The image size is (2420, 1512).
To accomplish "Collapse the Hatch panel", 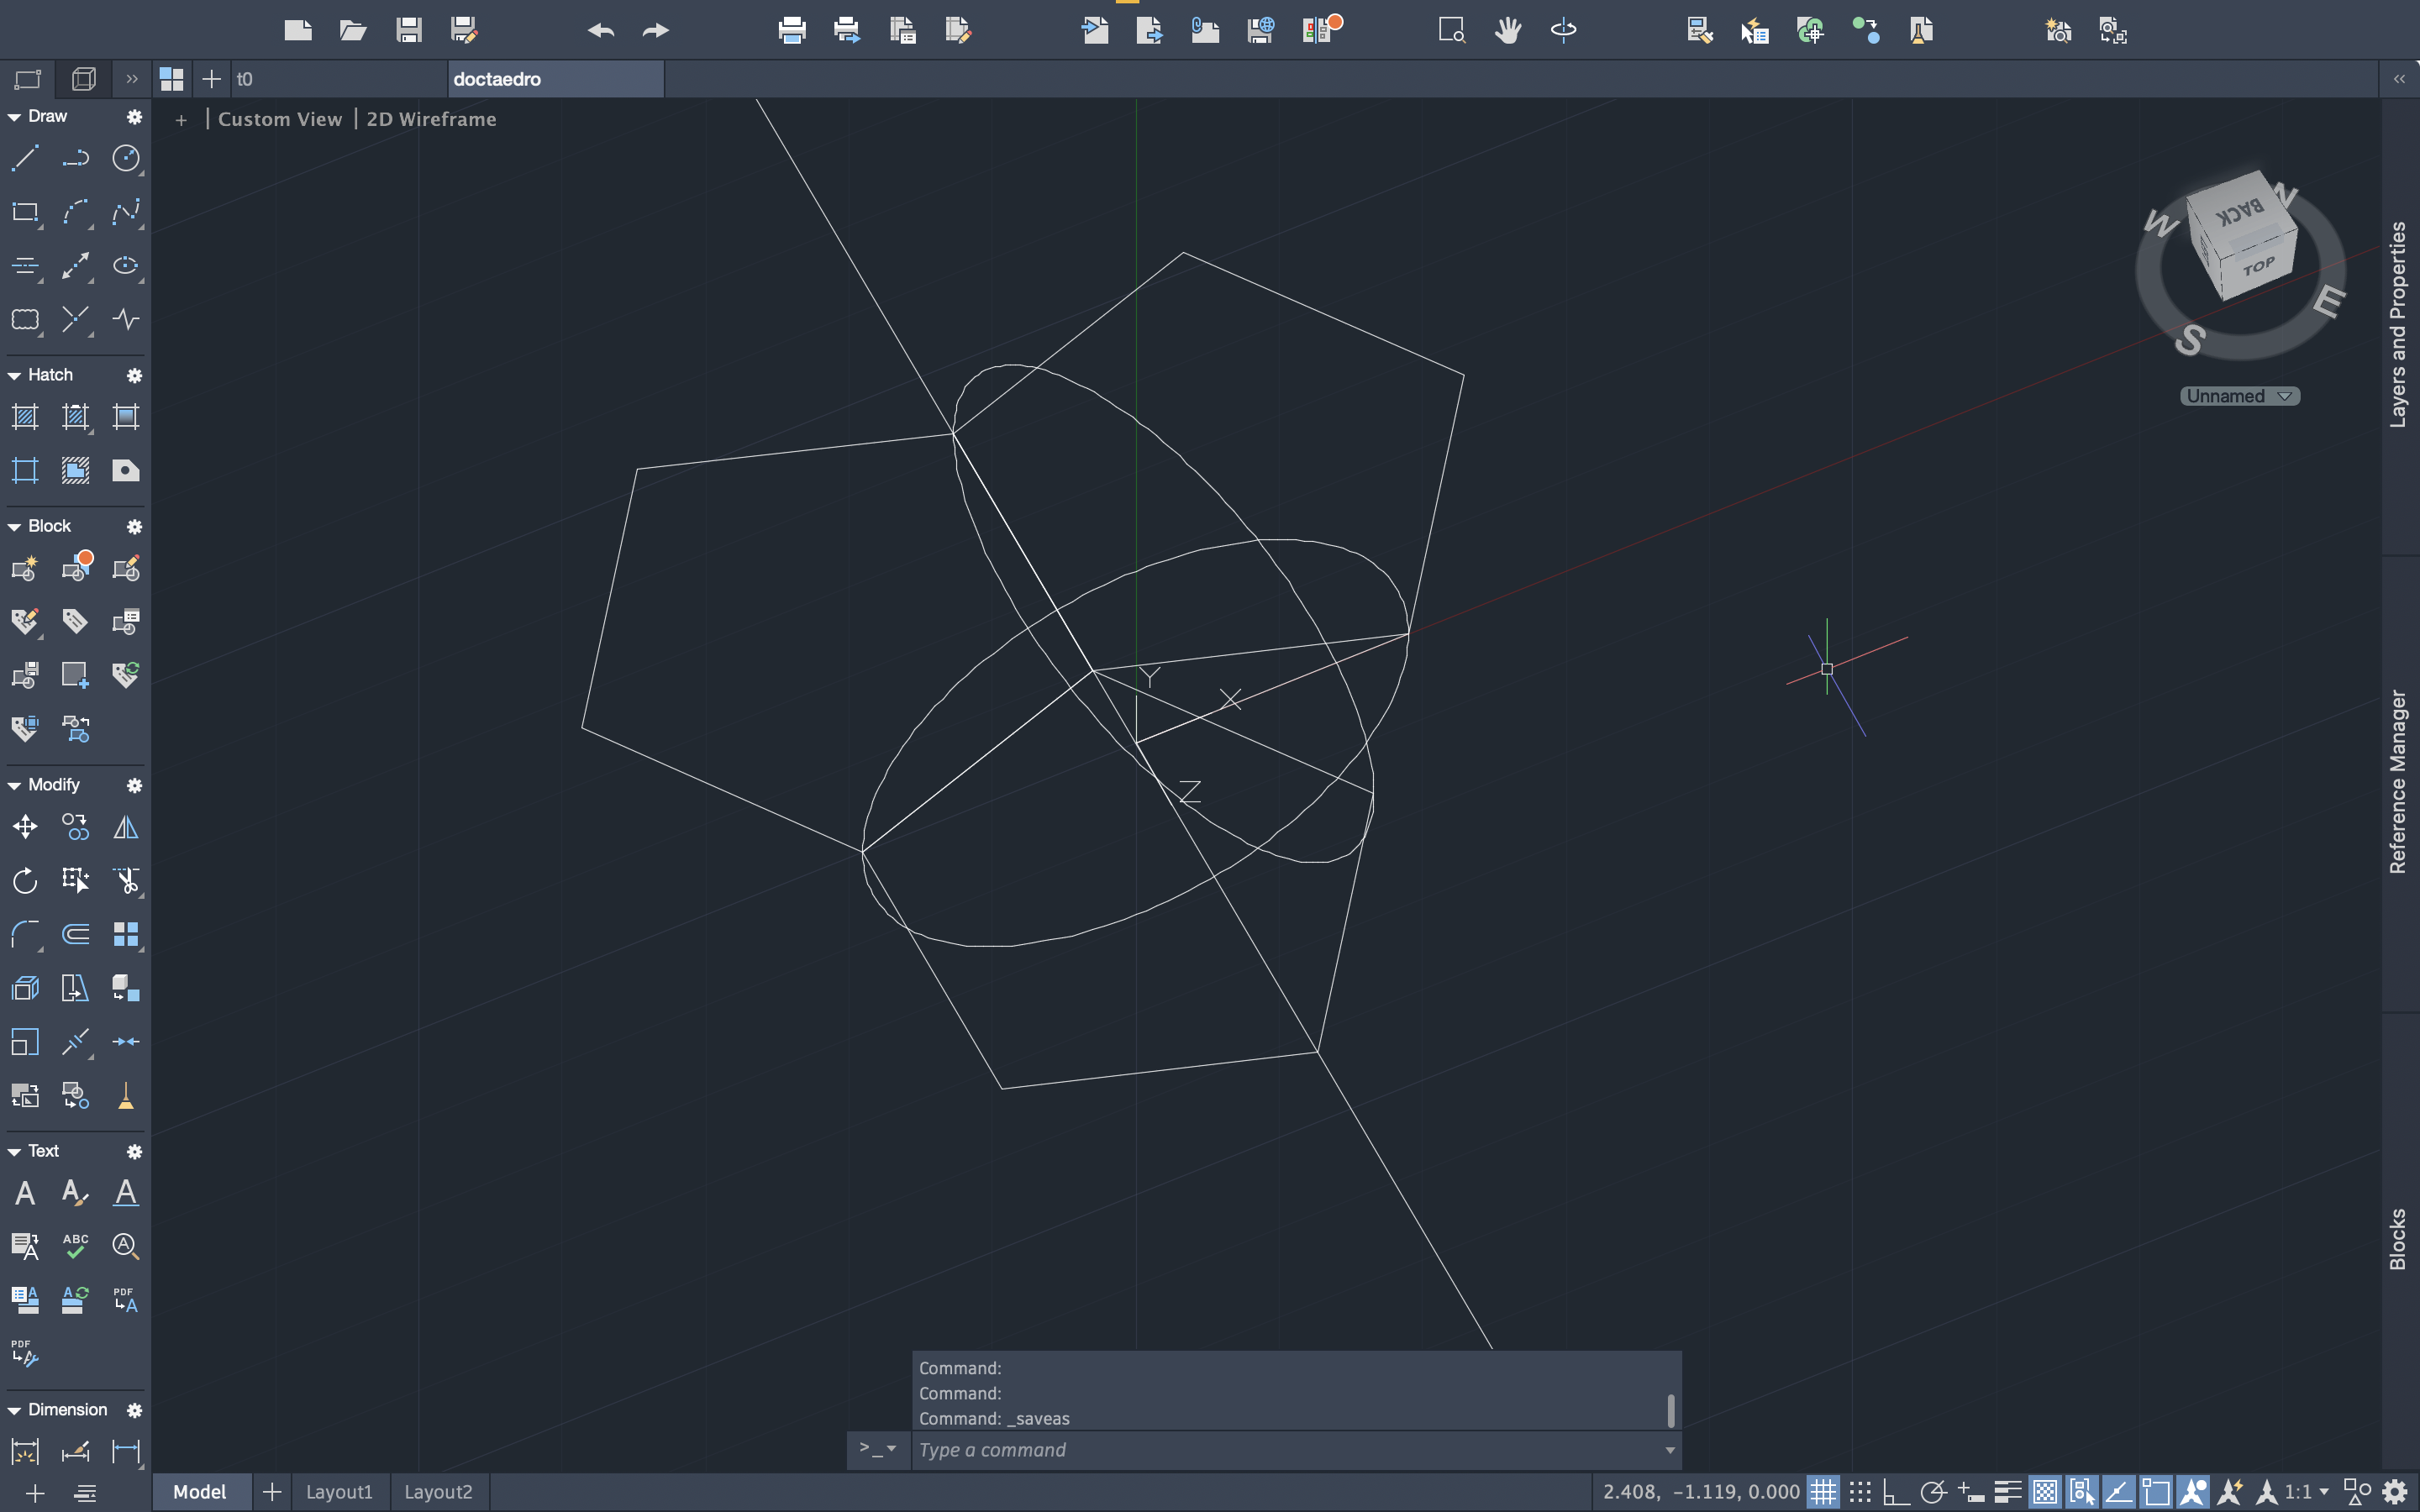I will (x=14, y=375).
